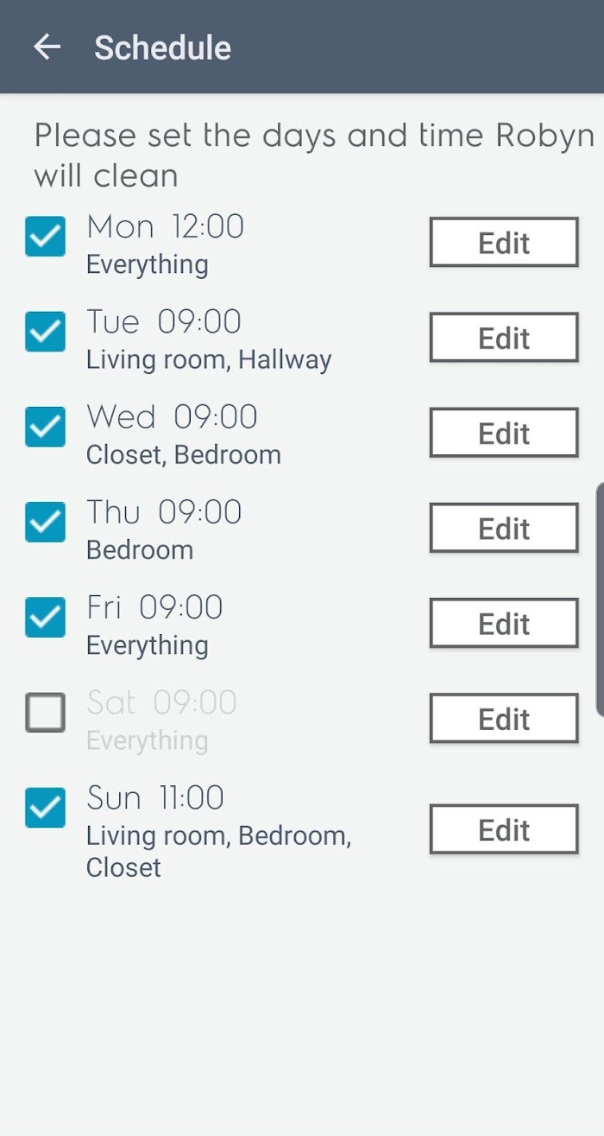
Task: Select the Sun 11:00 entry text
Action: [x=155, y=797]
